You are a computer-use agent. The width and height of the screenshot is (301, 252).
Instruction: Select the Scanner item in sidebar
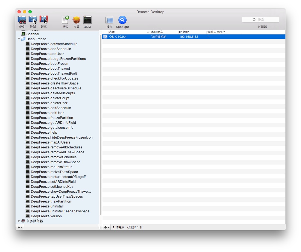pos(33,34)
